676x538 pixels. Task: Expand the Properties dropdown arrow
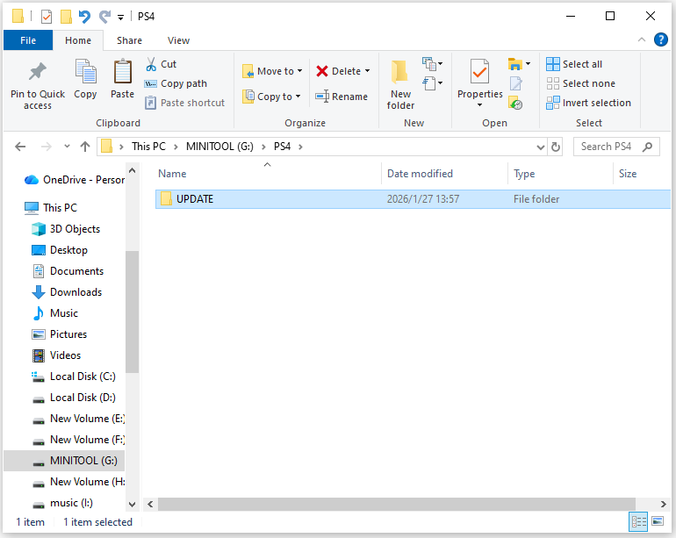pos(479,104)
